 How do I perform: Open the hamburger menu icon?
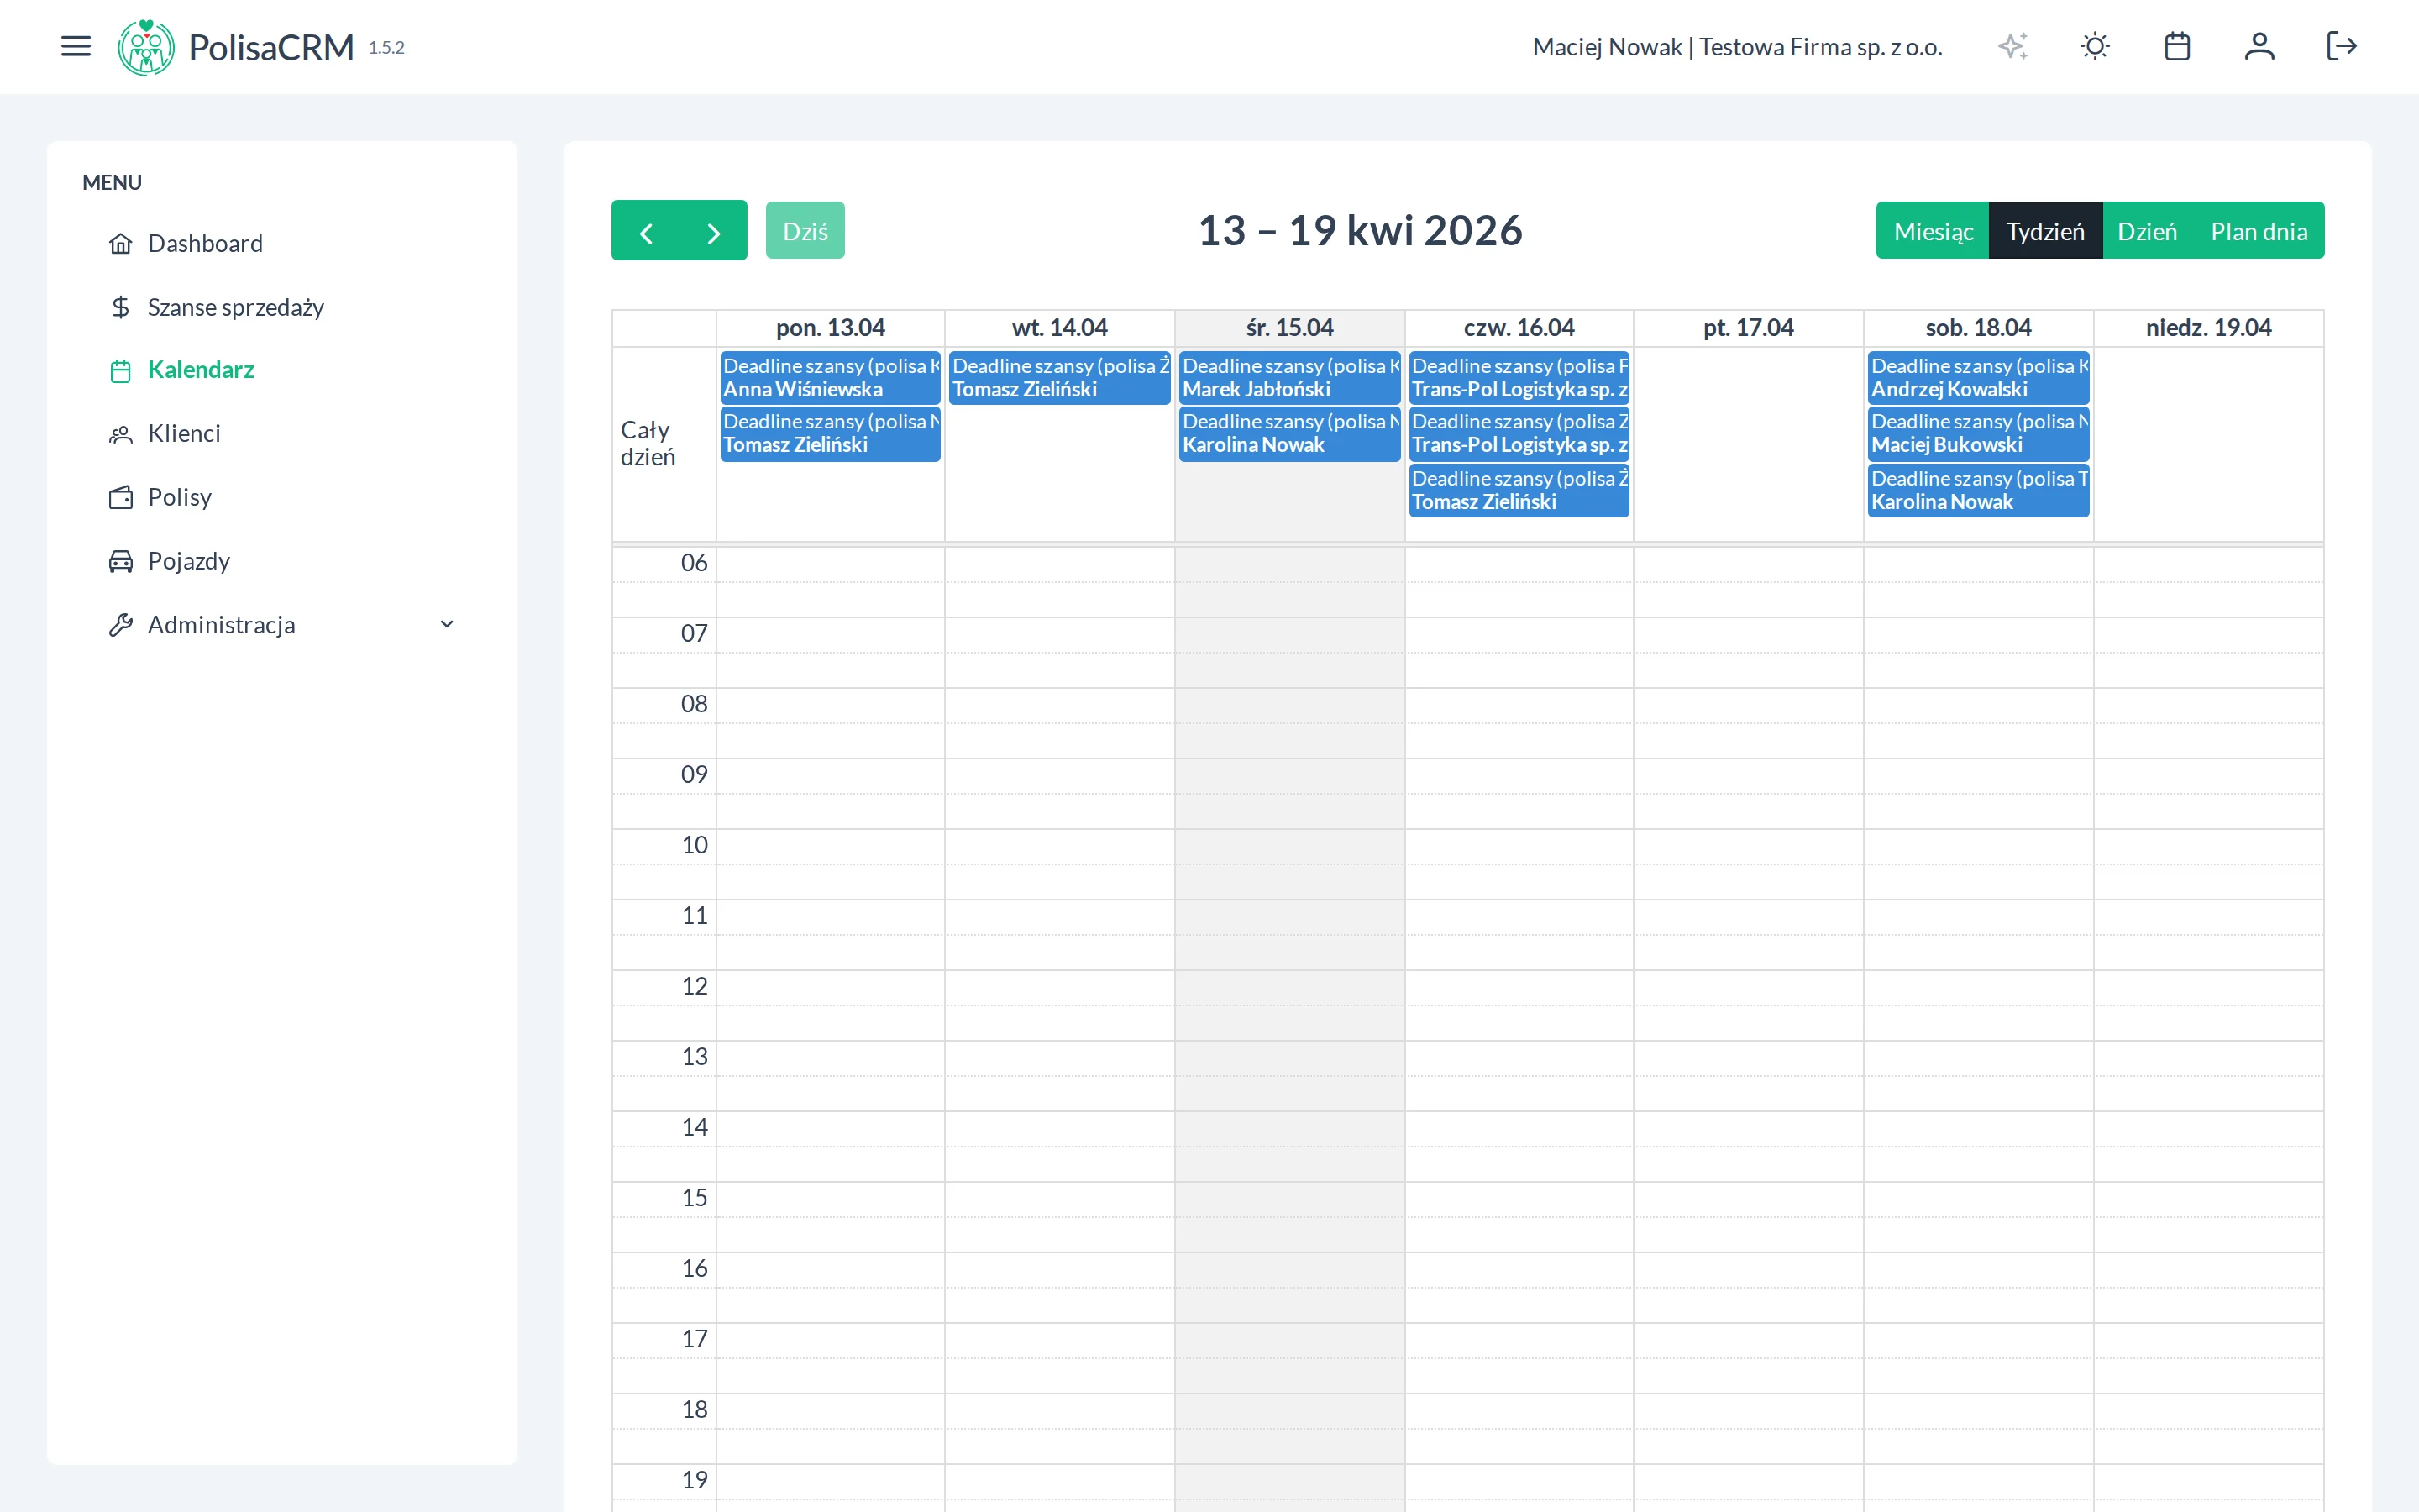coord(76,46)
